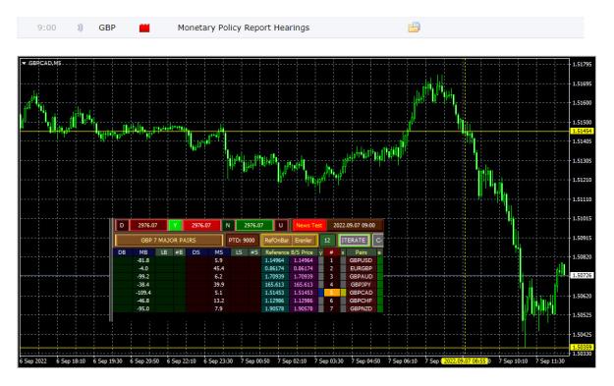Image resolution: width=614 pixels, height=386 pixels.
Task: Click the MS column header
Action: [x=218, y=252]
